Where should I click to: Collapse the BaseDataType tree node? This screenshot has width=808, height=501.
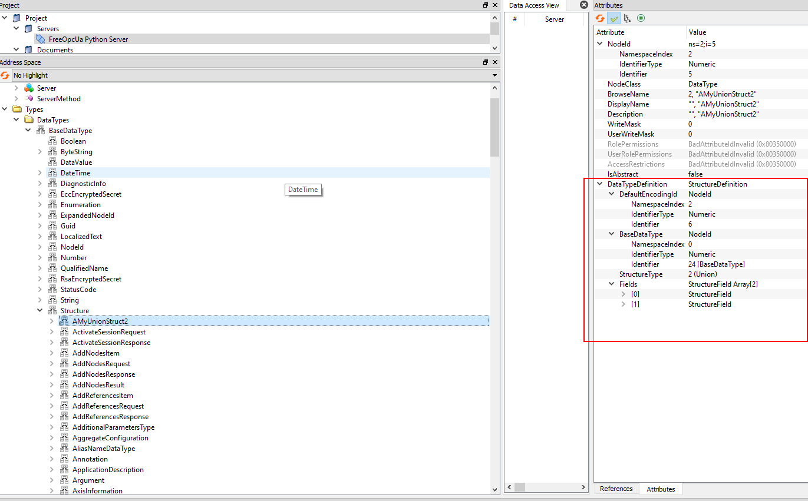[x=28, y=131]
